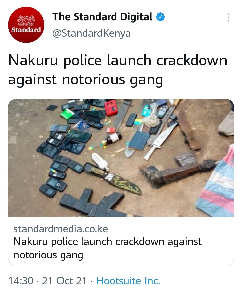Tap the 14:30 timestamp
Screen dimensions: 242x294
pyautogui.click(x=21, y=281)
